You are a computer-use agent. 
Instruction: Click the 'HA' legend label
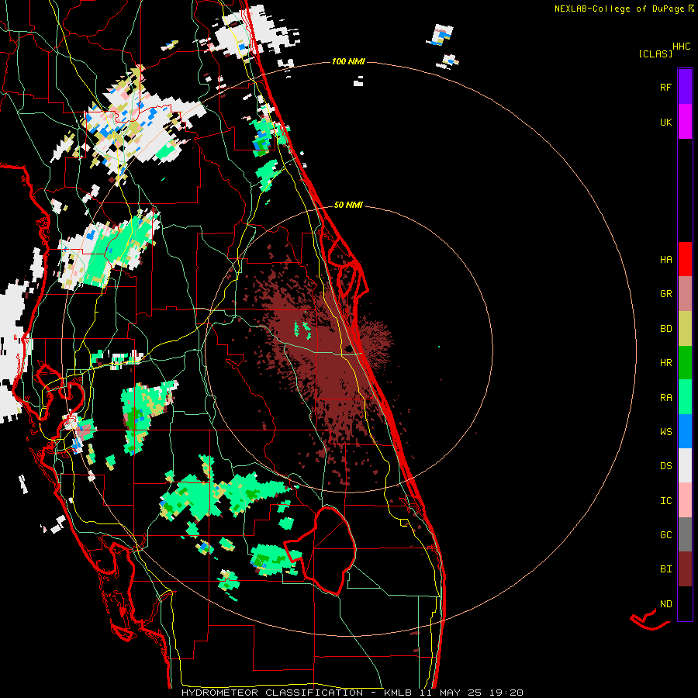[665, 260]
